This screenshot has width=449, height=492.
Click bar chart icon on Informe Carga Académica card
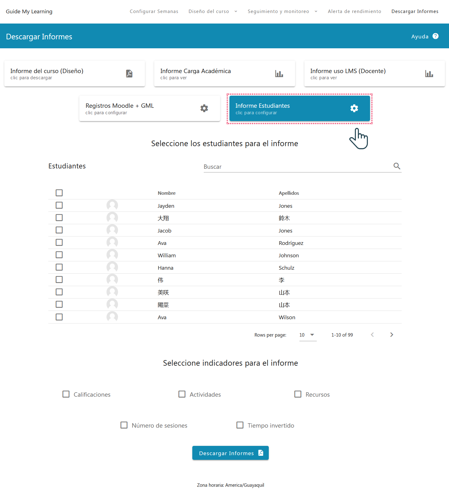coord(279,74)
